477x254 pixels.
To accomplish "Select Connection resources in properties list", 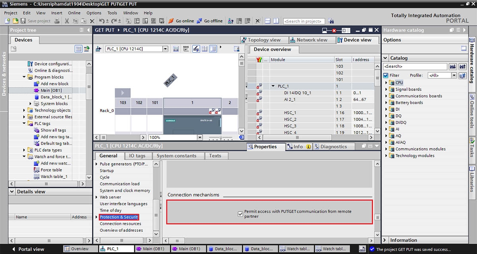I will pyautogui.click(x=120, y=223).
